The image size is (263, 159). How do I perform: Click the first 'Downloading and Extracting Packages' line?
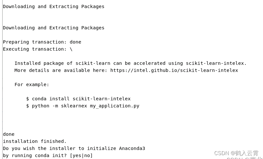pos(54,6)
